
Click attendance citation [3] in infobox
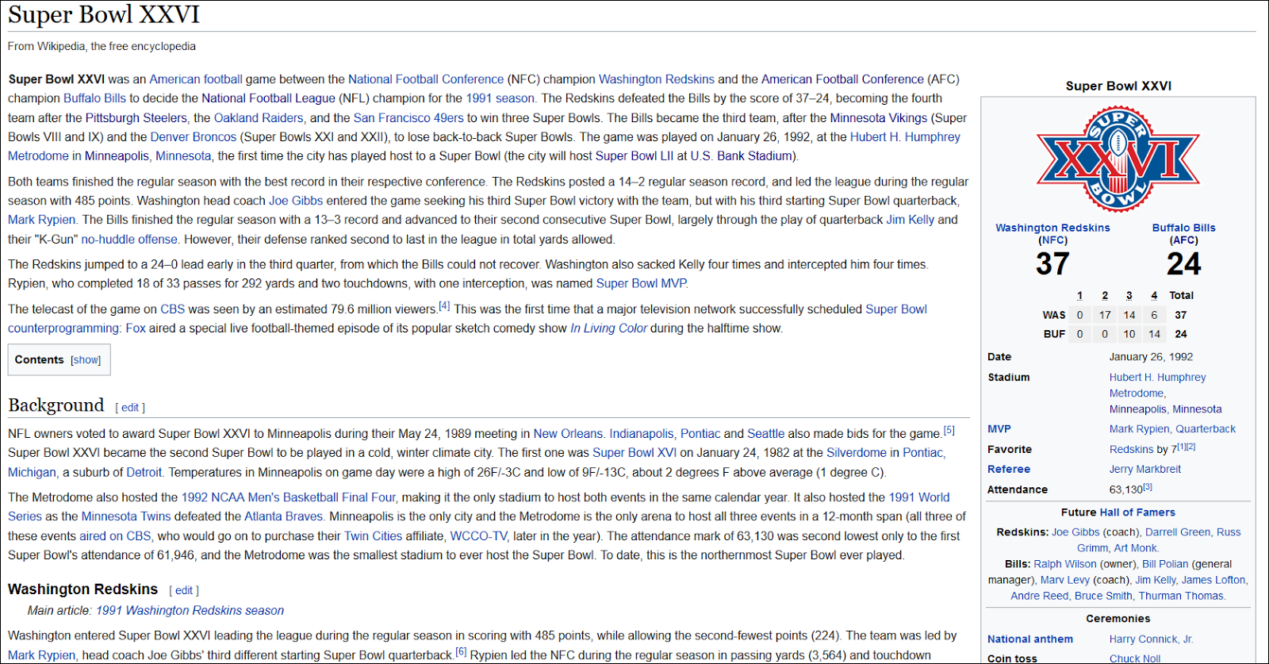pyautogui.click(x=1148, y=487)
